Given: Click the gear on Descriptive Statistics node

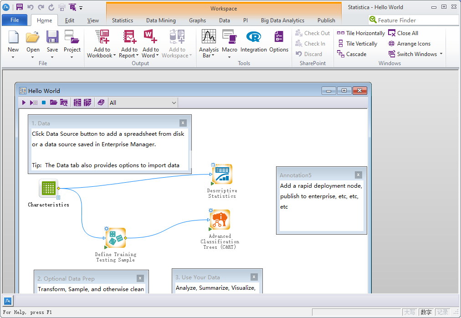Looking at the screenshot, I should click(x=213, y=165).
